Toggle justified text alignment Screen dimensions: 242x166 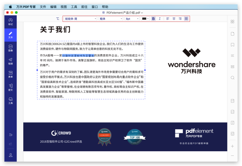[x=186, y=19]
